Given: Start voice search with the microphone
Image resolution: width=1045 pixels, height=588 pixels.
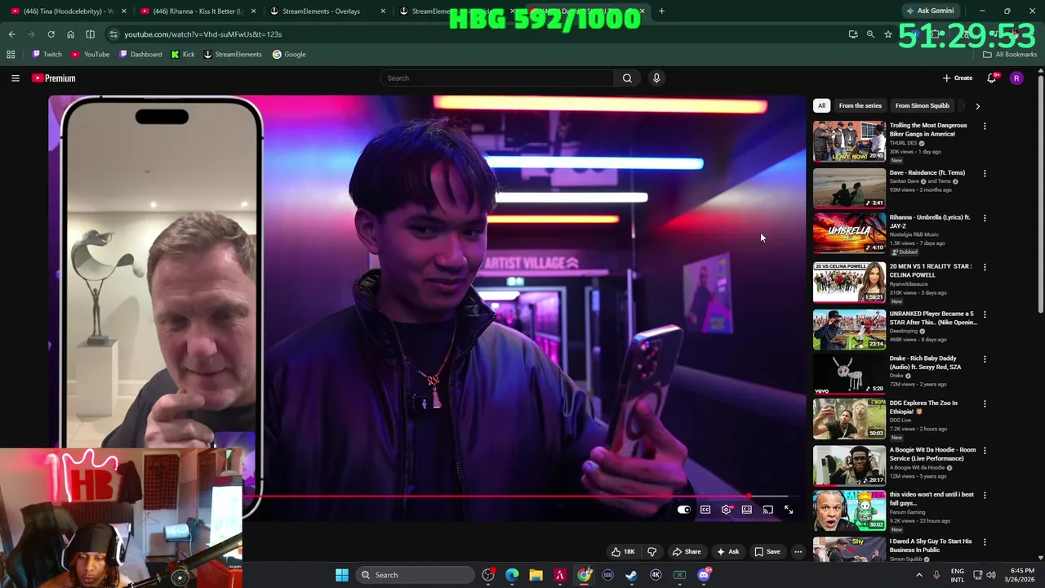Looking at the screenshot, I should [656, 78].
